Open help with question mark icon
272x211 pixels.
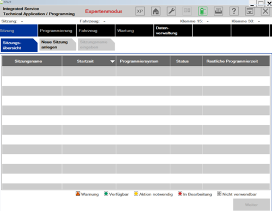point(234,11)
